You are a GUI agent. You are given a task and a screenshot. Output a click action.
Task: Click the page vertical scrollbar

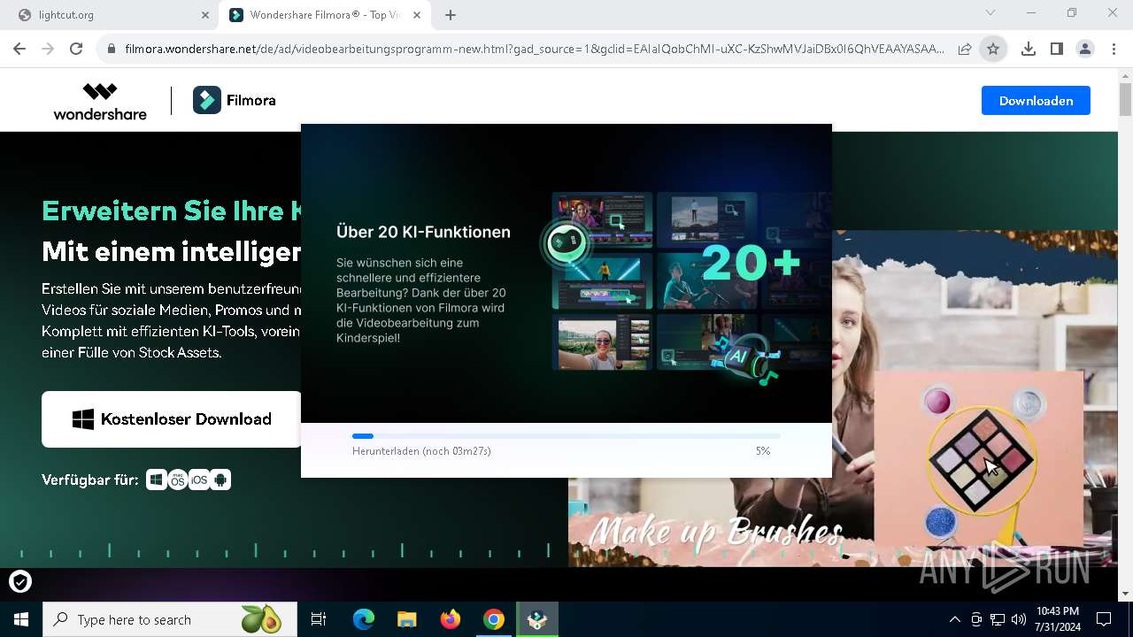(1125, 99)
